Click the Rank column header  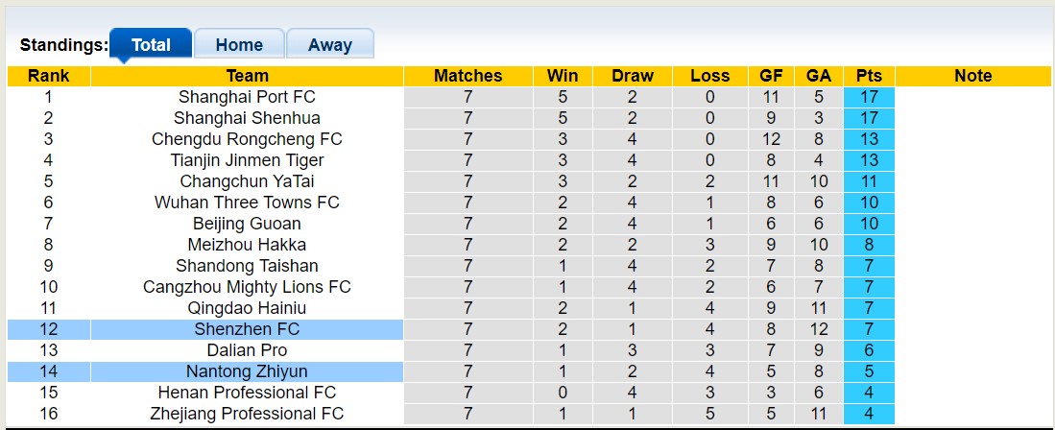click(48, 76)
